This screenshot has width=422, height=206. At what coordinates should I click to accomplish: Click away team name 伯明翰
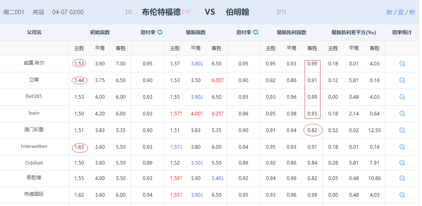[x=237, y=12]
